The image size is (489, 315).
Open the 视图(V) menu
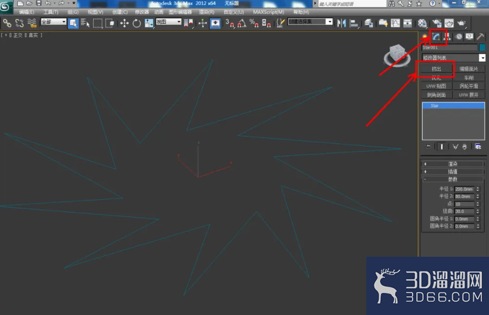(96, 12)
